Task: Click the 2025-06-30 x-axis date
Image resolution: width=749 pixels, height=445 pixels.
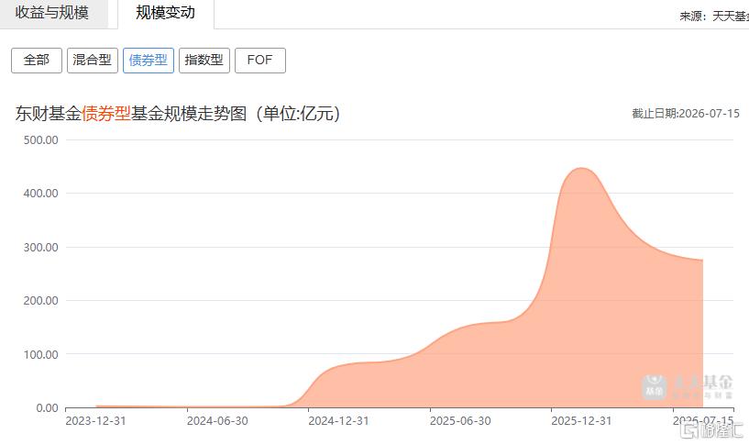Action: click(x=460, y=421)
